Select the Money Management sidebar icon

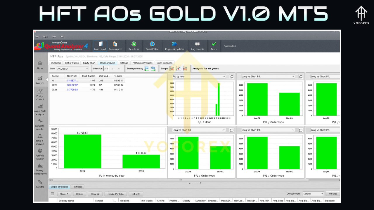[40, 169]
